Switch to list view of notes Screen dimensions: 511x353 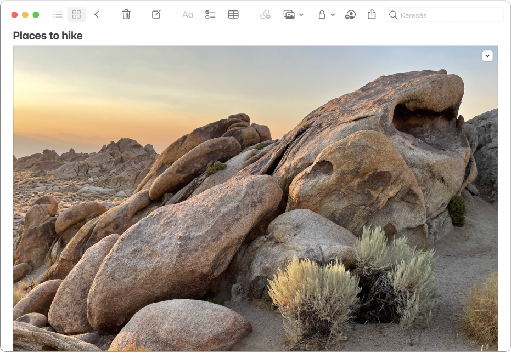pyautogui.click(x=58, y=15)
